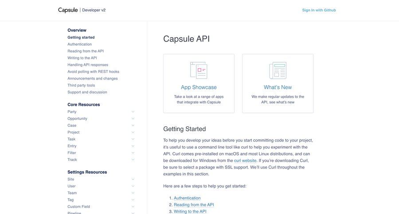Go to Handling API responses

click(x=88, y=65)
